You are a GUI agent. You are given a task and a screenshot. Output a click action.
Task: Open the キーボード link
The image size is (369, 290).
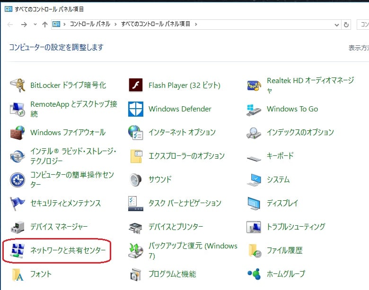pos(280,155)
